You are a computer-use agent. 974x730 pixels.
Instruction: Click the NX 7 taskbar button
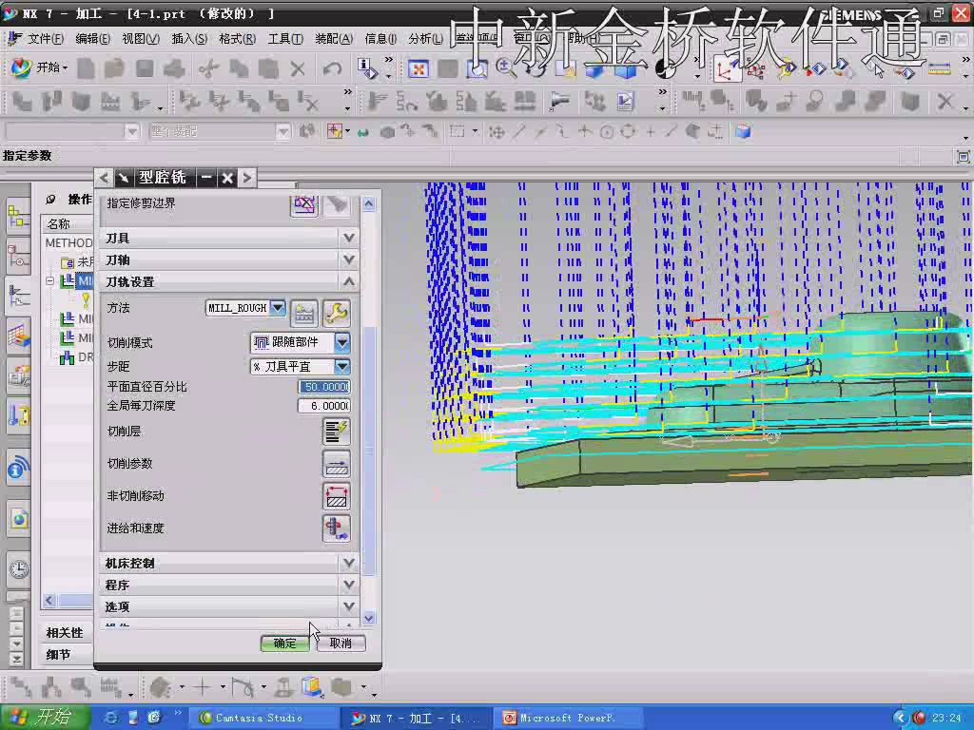tap(417, 719)
